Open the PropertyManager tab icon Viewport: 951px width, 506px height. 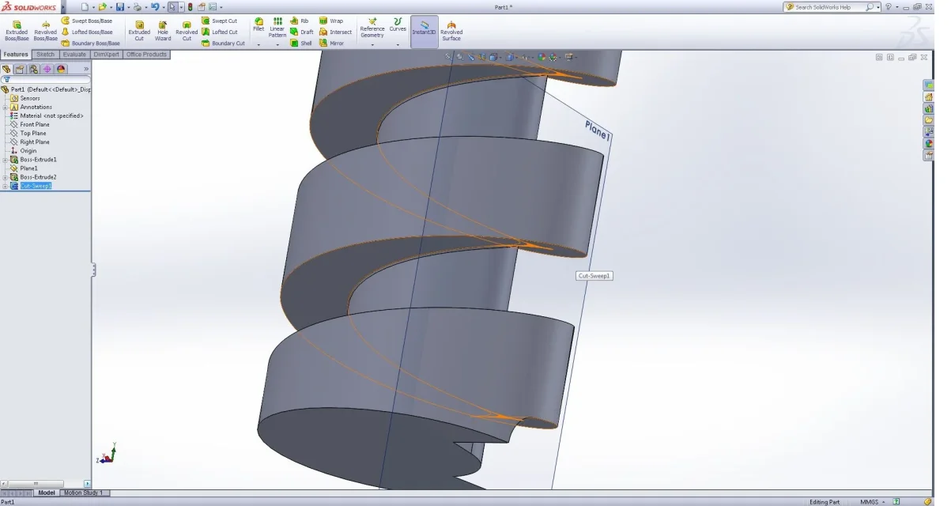tap(20, 70)
